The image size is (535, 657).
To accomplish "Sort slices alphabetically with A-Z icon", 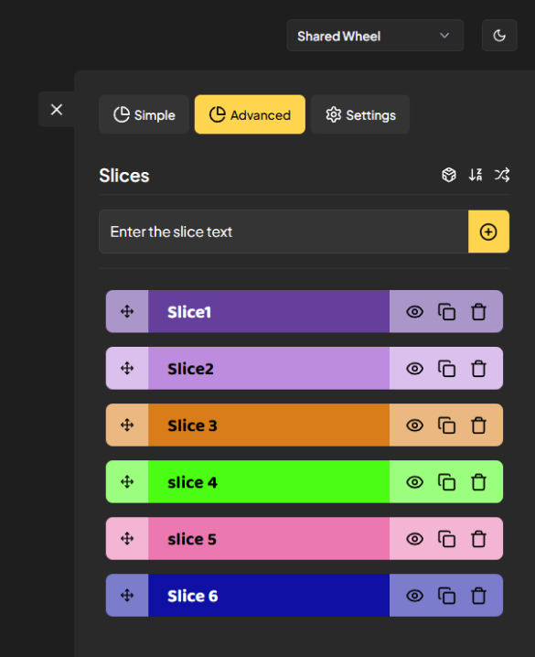I will [476, 175].
